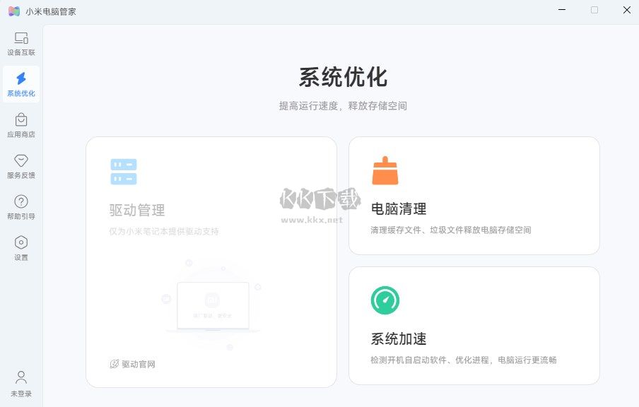Image resolution: width=639 pixels, height=407 pixels.
Task: Switch to the 设备互联 section
Action: click(20, 44)
